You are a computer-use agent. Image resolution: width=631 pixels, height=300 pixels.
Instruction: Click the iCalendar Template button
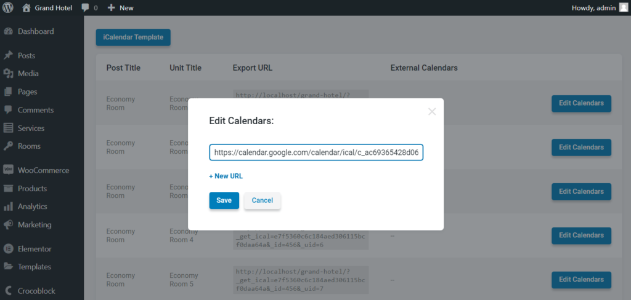[133, 37]
